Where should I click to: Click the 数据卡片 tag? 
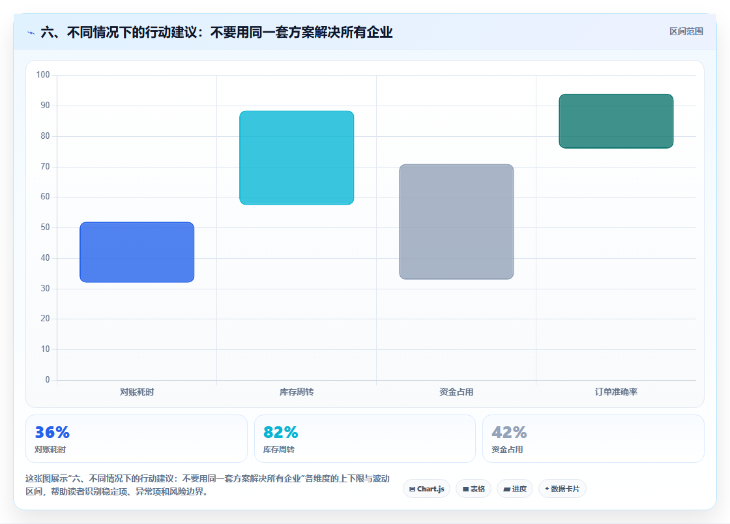(x=562, y=489)
